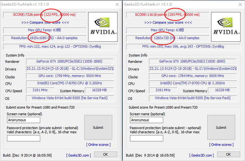This screenshot has width=245, height=161.
Task: Click Windows Vista 64-bit OS field, left window
Action: 70,98
